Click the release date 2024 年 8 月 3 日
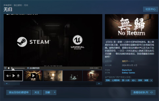This screenshot has height=101, width=159. pos(130,65)
